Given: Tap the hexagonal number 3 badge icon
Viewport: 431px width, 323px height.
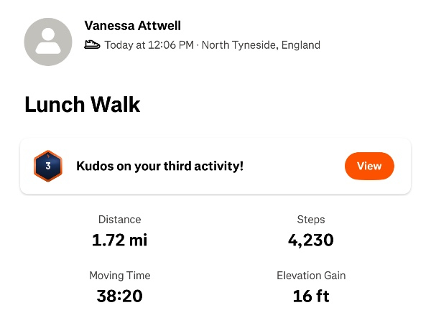Looking at the screenshot, I should (x=48, y=166).
